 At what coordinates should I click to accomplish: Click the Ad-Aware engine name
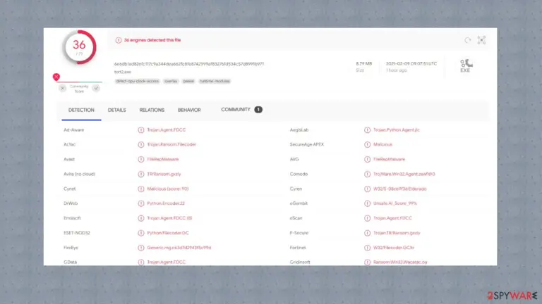(x=73, y=130)
